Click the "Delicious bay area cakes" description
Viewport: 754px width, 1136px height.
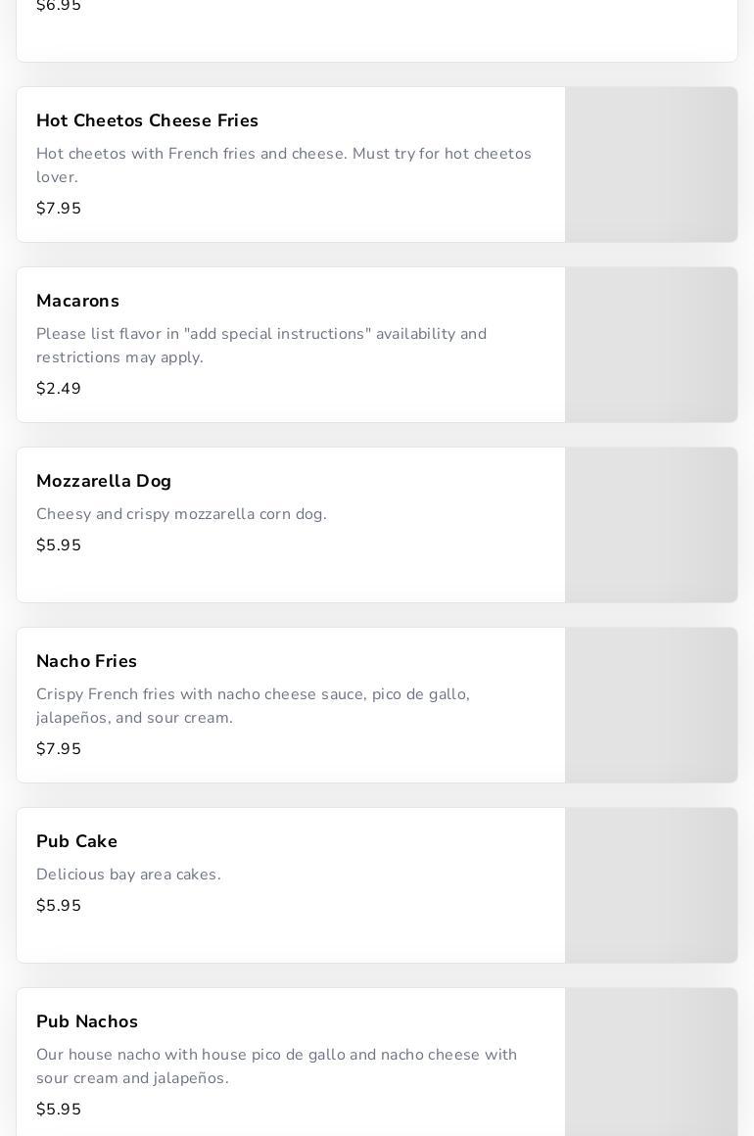tap(128, 875)
